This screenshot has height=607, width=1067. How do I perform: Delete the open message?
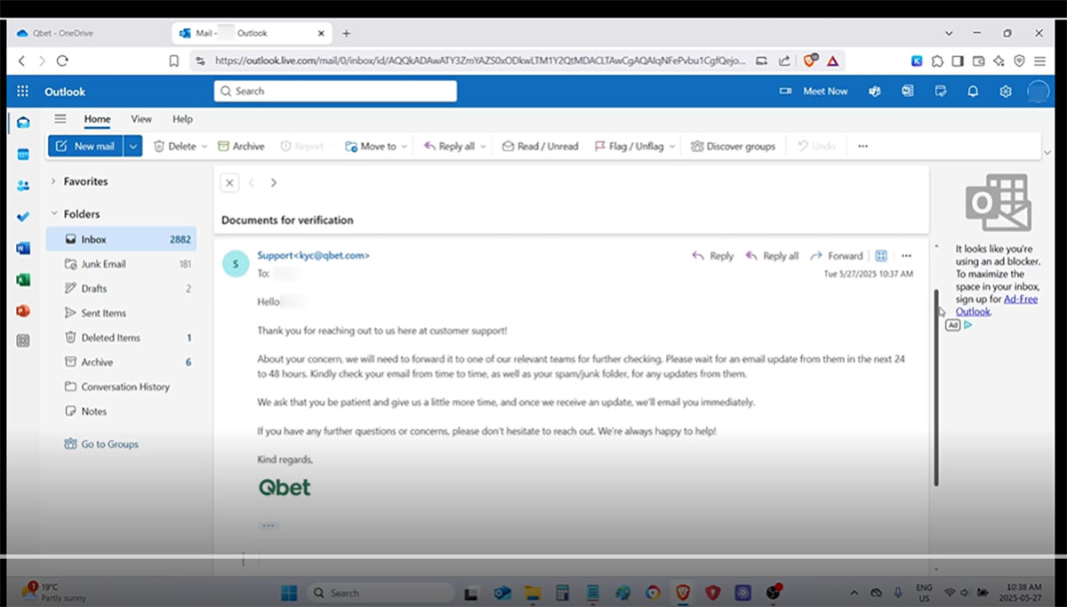coord(175,147)
